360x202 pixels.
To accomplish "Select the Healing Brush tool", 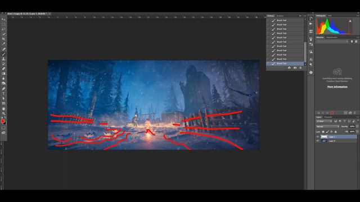I will tap(3, 49).
